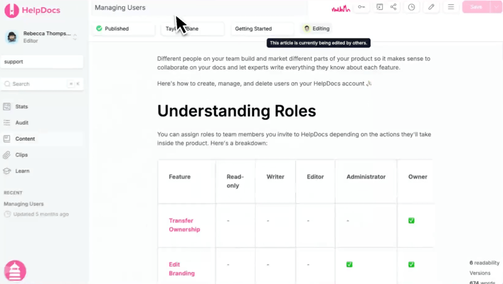Open the article preview icon
Screen dimensions: 503x284
point(380,7)
